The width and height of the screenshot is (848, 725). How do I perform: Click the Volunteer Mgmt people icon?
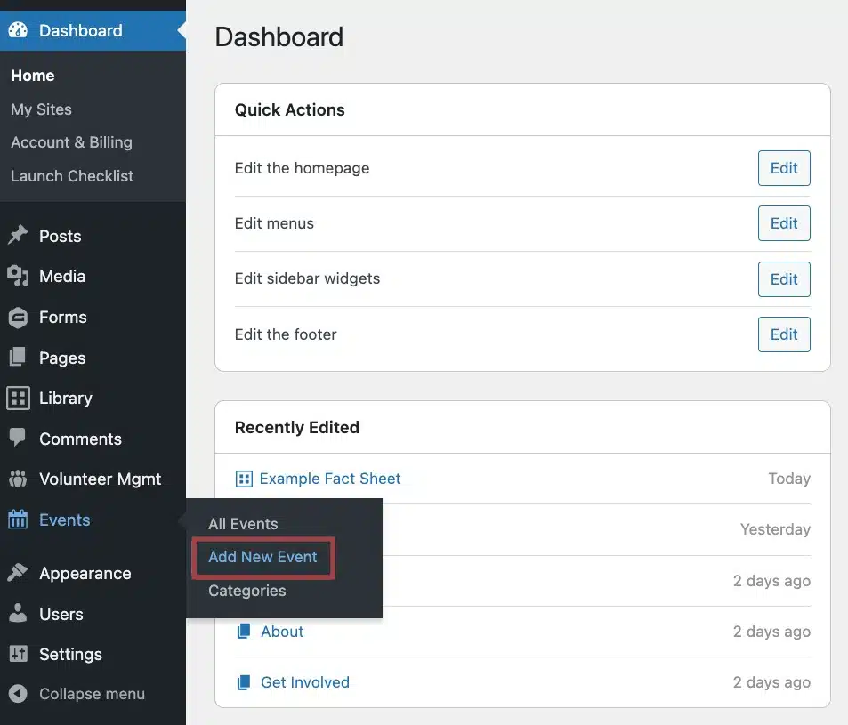pos(18,479)
